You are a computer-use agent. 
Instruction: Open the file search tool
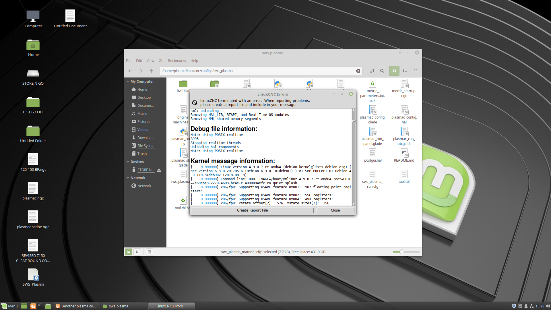[382, 71]
